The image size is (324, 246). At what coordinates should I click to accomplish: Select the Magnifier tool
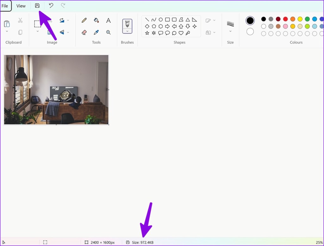[x=108, y=32]
